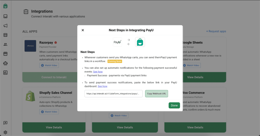Viewport: 260px width, 136px height.
Task: Open the Inbox icon in sidebar
Action: (5, 16)
